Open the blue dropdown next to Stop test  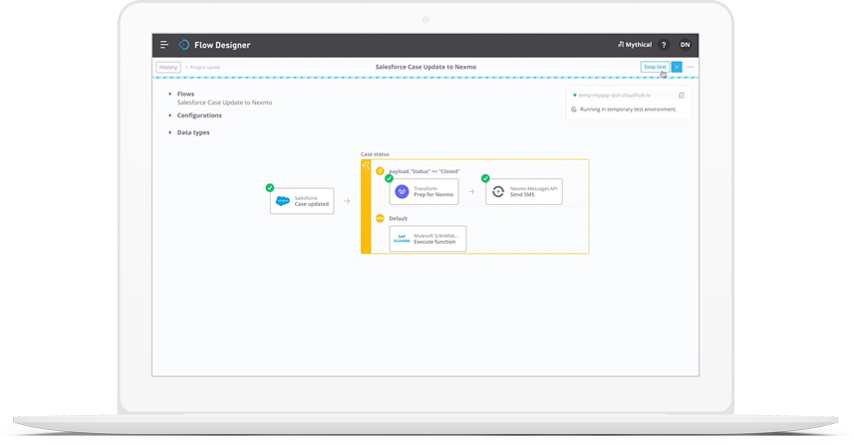[x=677, y=67]
